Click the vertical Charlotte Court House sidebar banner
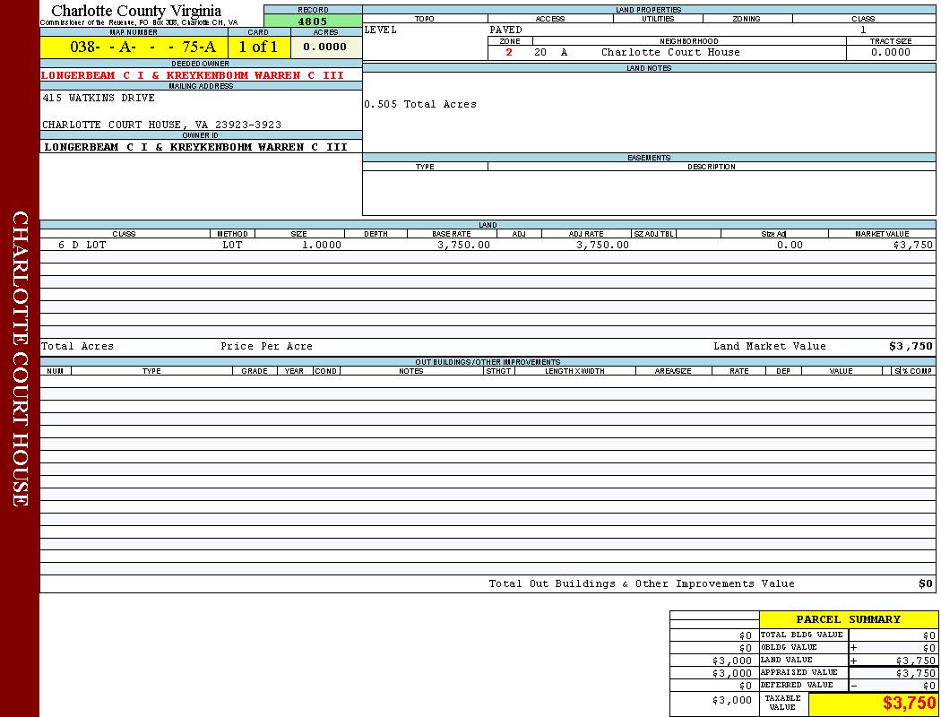 [x=20, y=358]
